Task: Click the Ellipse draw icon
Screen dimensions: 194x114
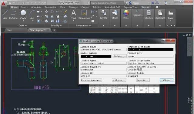Action: [38, 16]
